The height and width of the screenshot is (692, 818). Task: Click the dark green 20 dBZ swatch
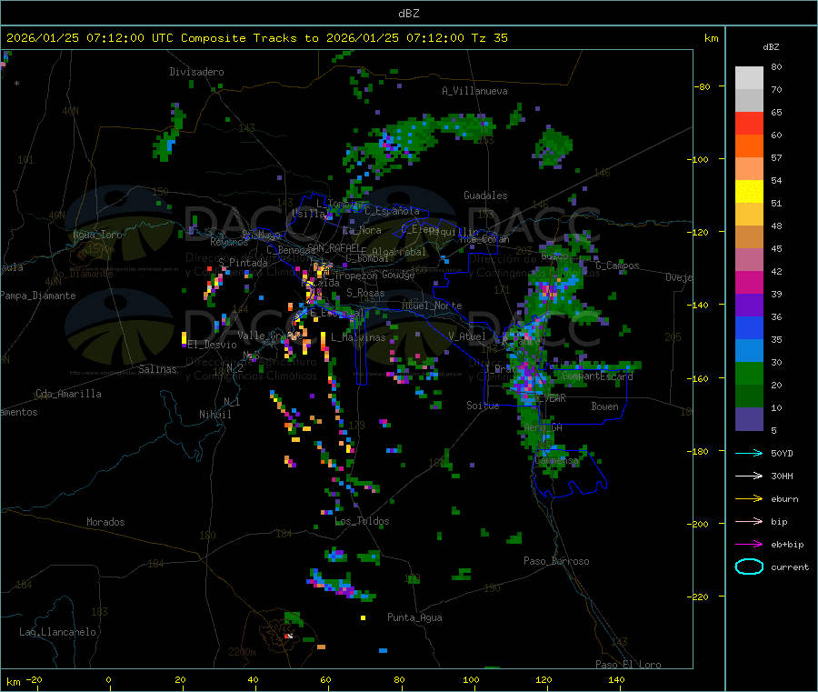click(x=749, y=396)
